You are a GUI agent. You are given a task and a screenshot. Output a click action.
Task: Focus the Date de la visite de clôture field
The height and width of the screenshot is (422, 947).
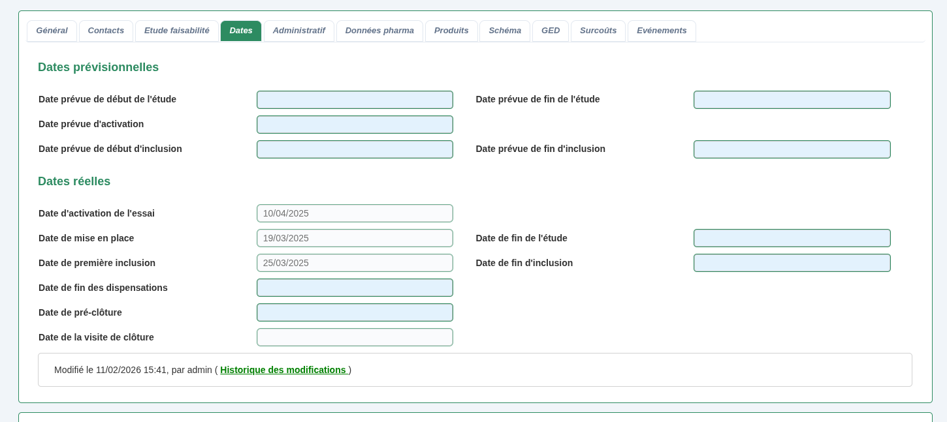coord(355,337)
